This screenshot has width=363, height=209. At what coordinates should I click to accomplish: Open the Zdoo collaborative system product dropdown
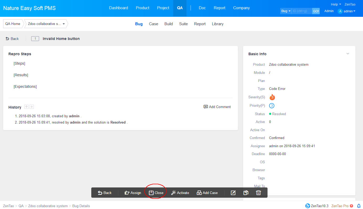[x=46, y=24]
